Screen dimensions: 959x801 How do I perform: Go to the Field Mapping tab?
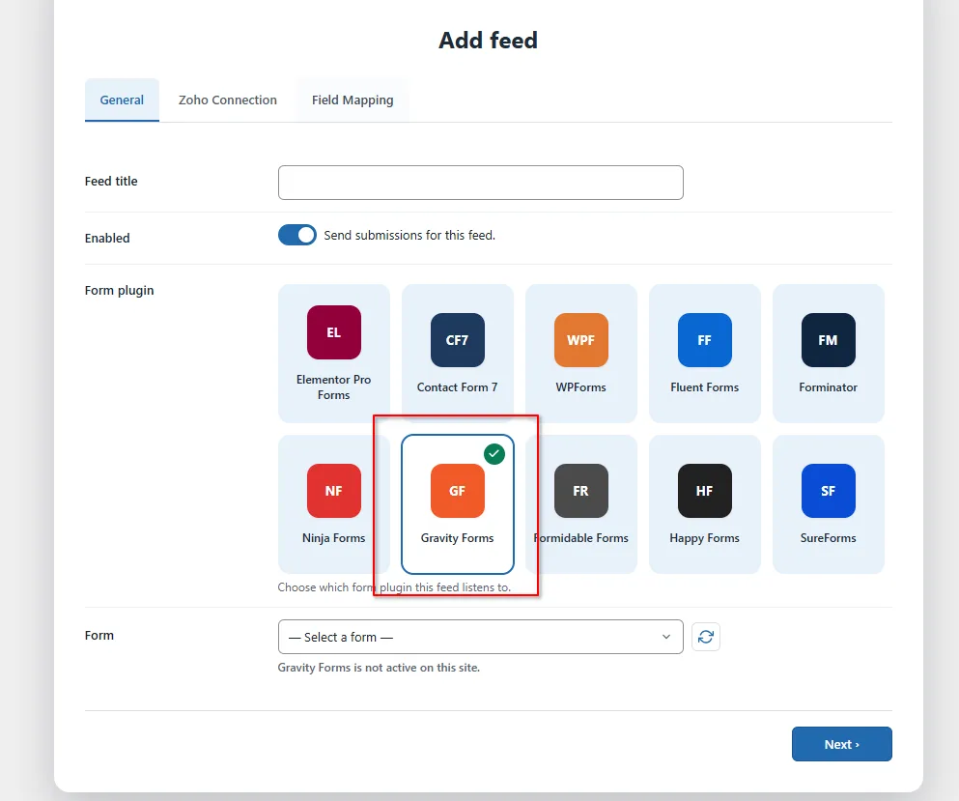tap(353, 100)
